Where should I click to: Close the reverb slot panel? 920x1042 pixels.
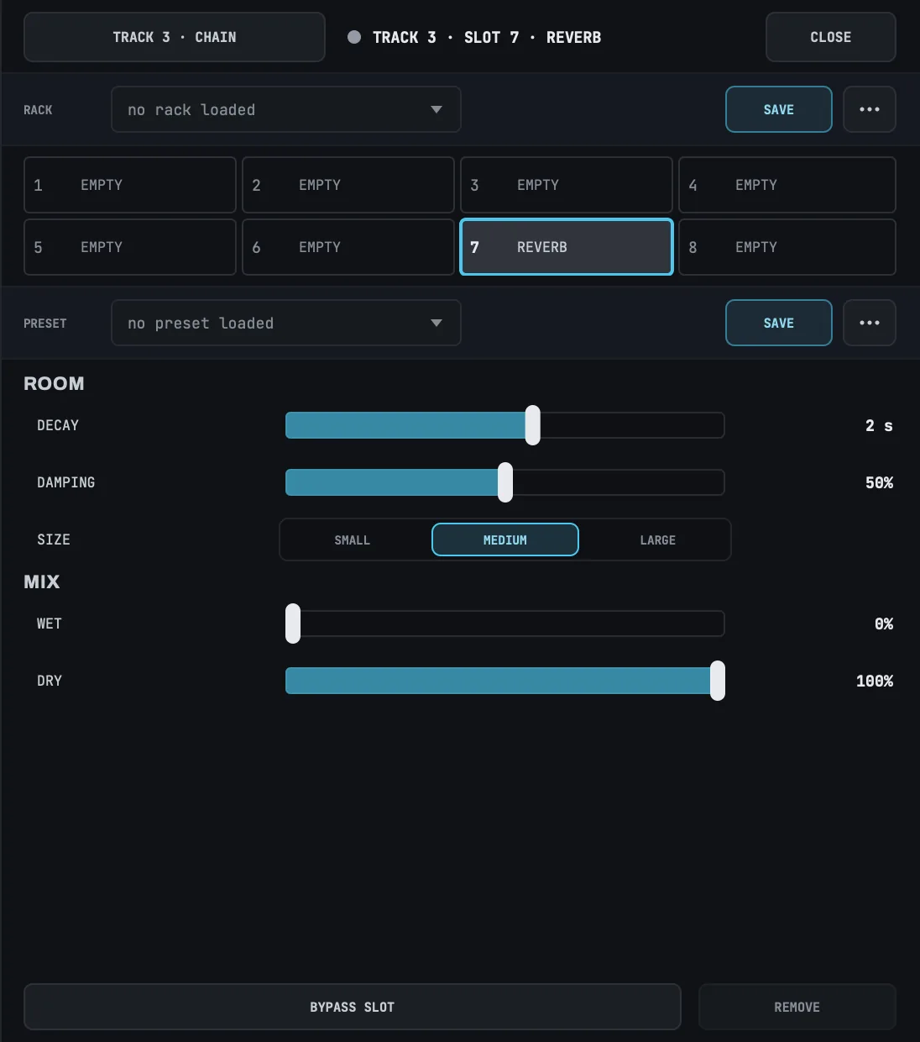[831, 37]
